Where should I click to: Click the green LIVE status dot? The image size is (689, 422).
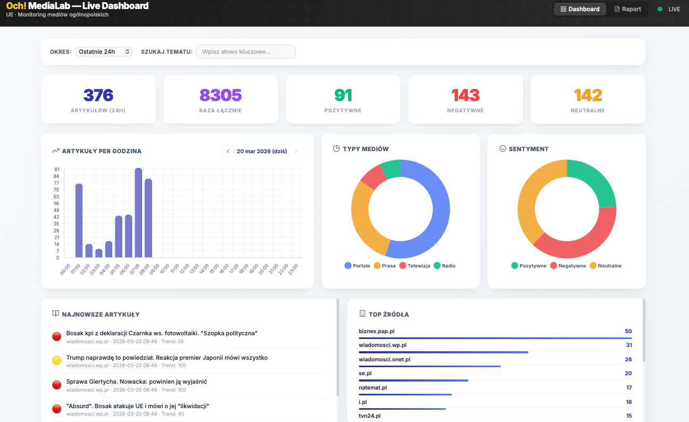tap(660, 9)
